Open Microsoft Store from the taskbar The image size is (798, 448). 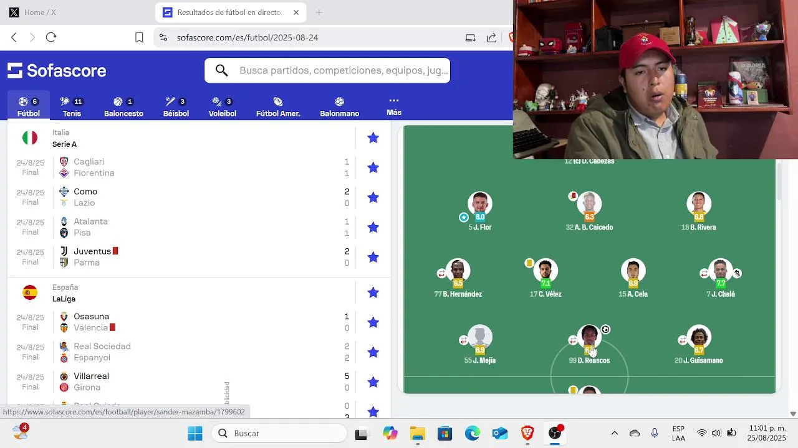coord(445,433)
